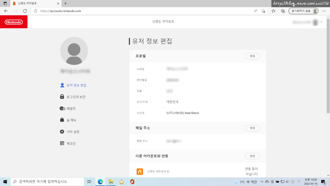Click the red Nintendo logo
The width and height of the screenshot is (330, 186).
pos(14,22)
